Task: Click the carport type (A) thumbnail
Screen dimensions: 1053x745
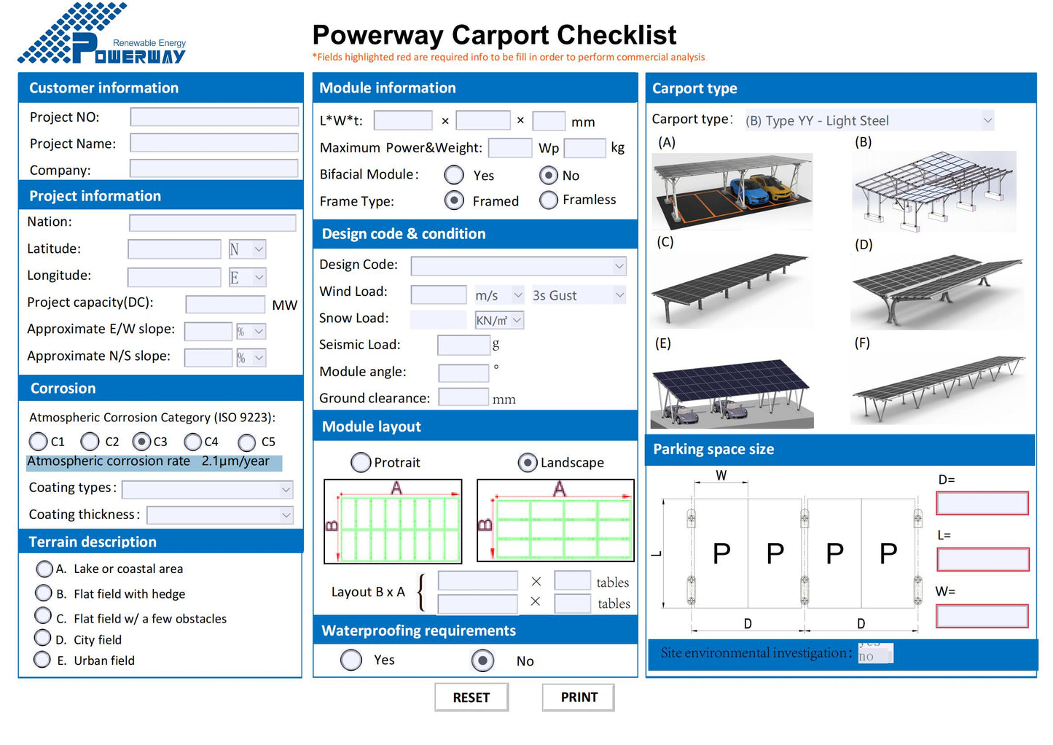Action: pos(732,191)
